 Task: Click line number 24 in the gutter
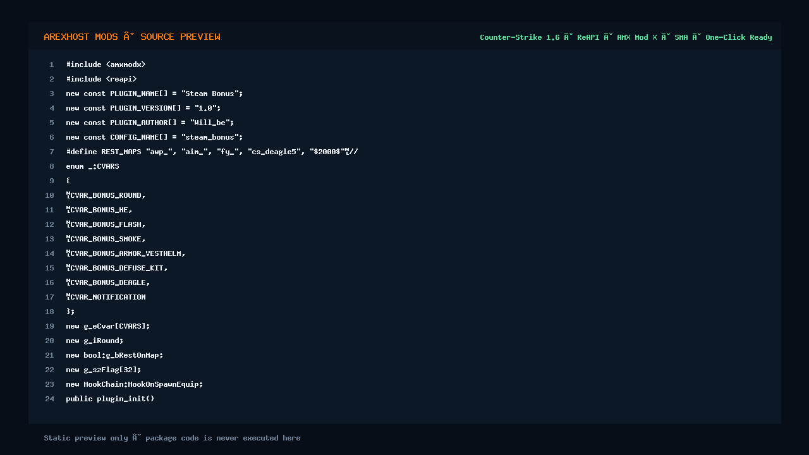[49, 399]
